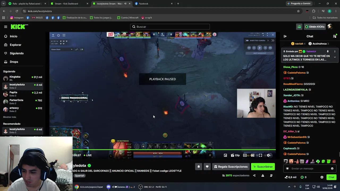Click the pin icon on the pinned message
Screen dimensions: 340x191
coord(328,51)
